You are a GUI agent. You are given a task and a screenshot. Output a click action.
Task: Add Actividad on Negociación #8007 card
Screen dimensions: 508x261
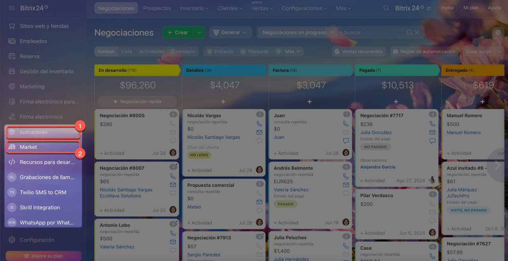[112, 210]
